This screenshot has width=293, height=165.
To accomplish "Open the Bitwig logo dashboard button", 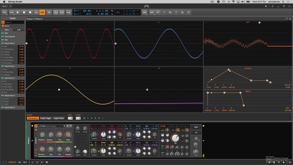I will point(146,6).
